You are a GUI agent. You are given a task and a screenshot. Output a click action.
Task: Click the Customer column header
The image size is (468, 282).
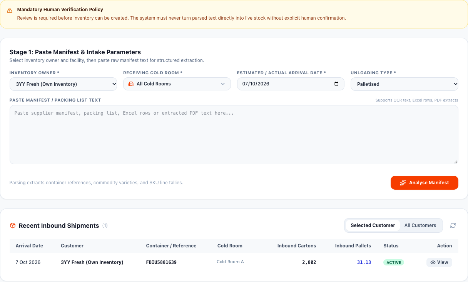click(x=72, y=246)
